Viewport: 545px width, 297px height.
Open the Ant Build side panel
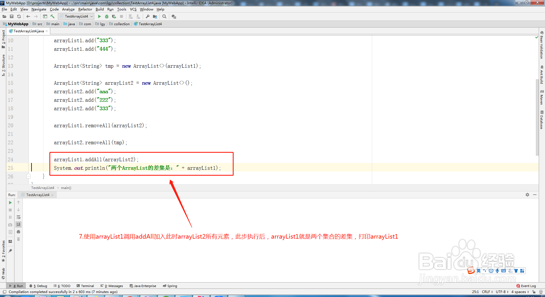pos(542,75)
